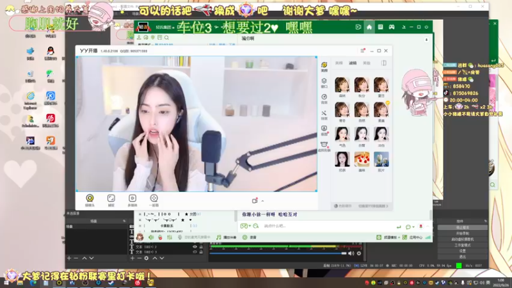
Task: Click the search icon in YY channel toolbar
Action: 166,38
